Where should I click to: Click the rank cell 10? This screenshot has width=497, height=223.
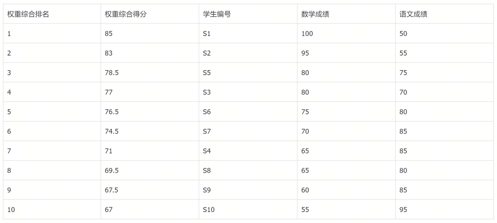[11, 210]
